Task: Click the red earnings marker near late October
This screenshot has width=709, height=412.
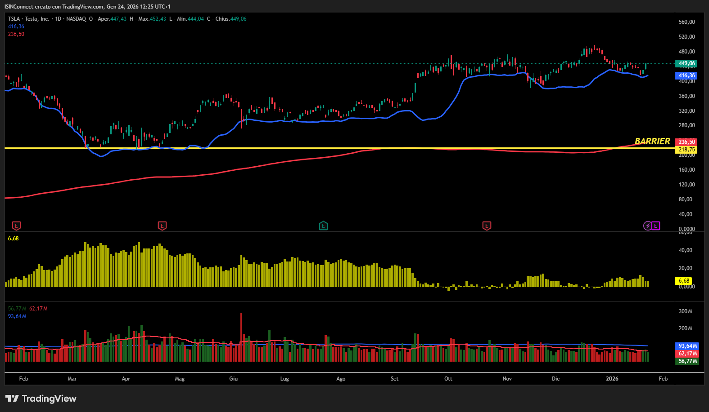Action: click(487, 226)
